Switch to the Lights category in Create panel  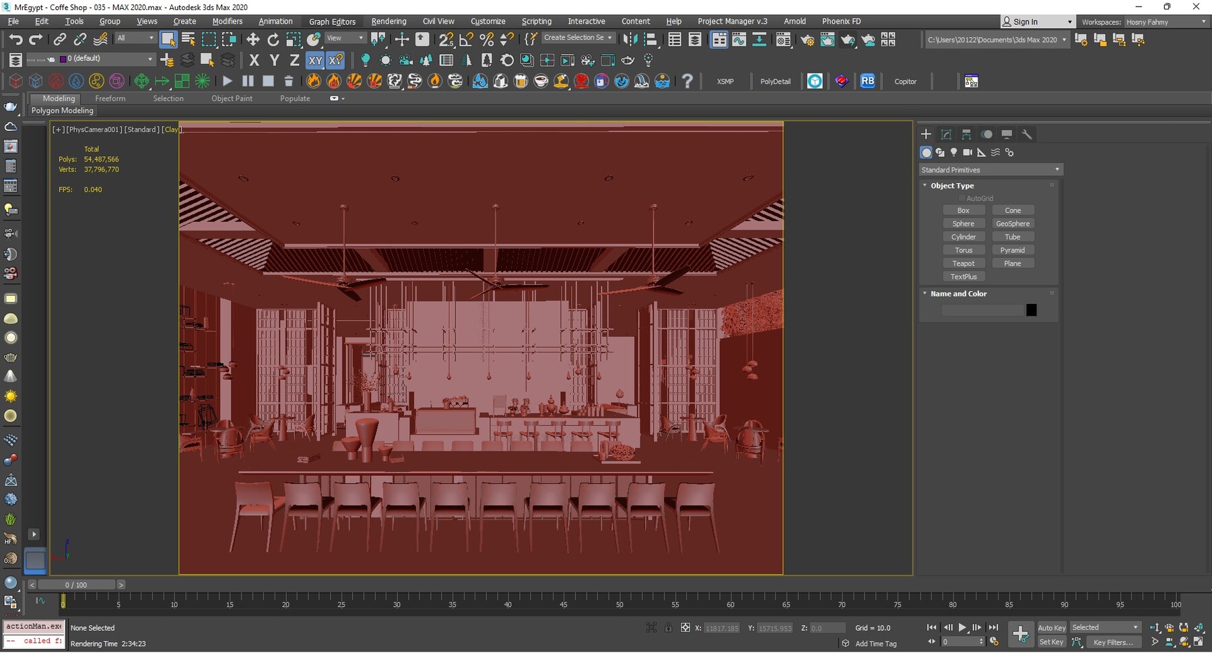[953, 153]
